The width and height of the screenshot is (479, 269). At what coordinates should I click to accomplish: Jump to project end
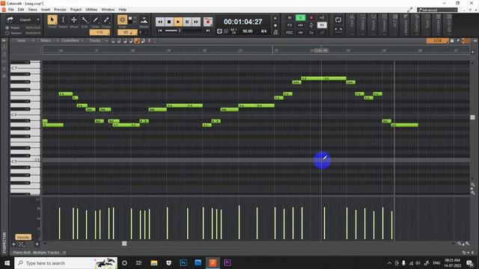click(x=208, y=31)
